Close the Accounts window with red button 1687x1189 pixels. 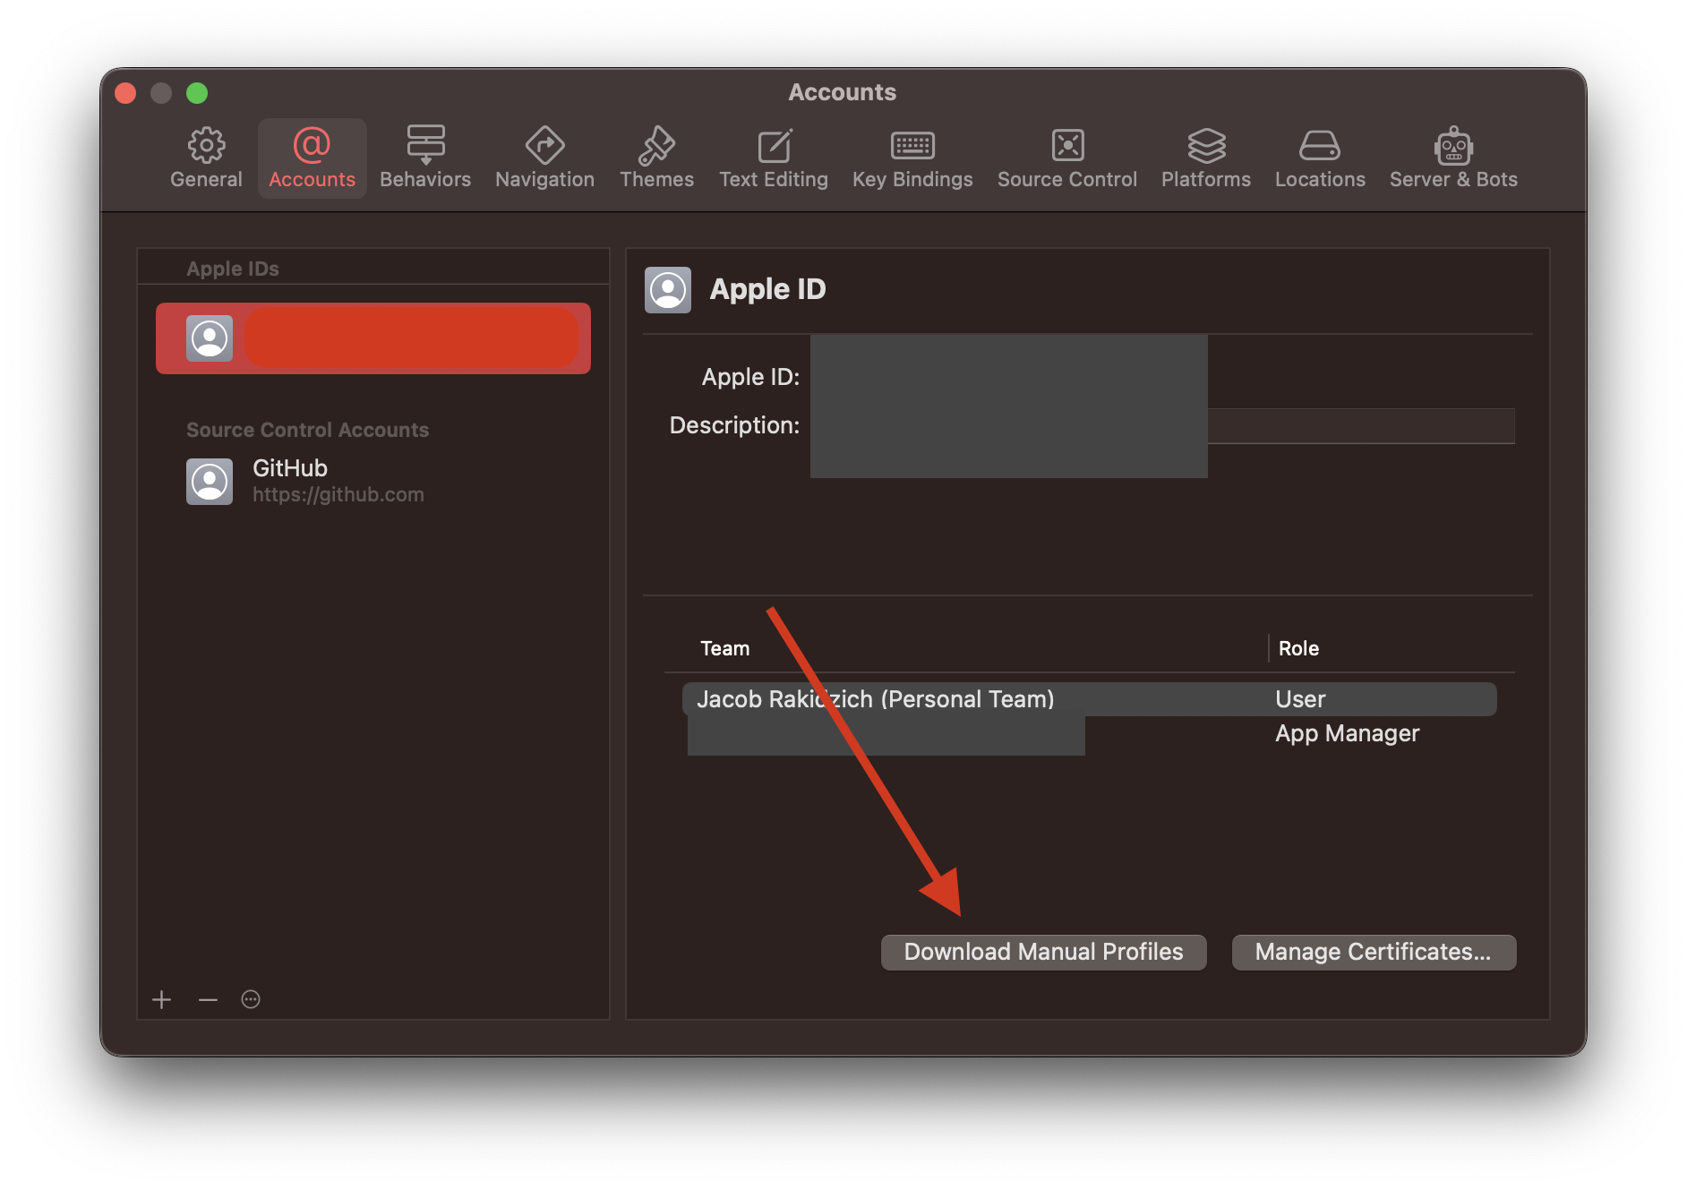click(x=125, y=93)
